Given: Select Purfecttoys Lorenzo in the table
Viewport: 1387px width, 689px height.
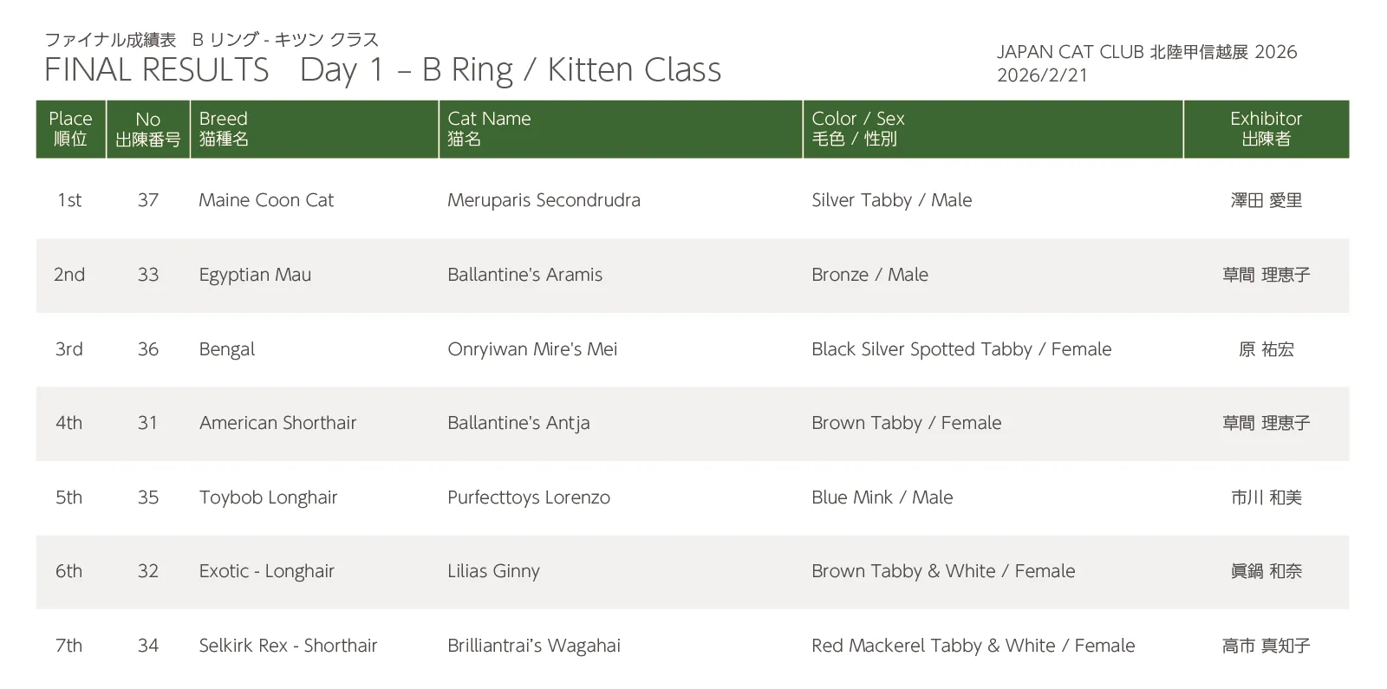Looking at the screenshot, I should coord(529,497).
